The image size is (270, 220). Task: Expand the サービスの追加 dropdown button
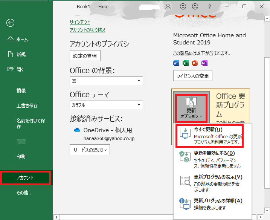pyautogui.click(x=90, y=150)
